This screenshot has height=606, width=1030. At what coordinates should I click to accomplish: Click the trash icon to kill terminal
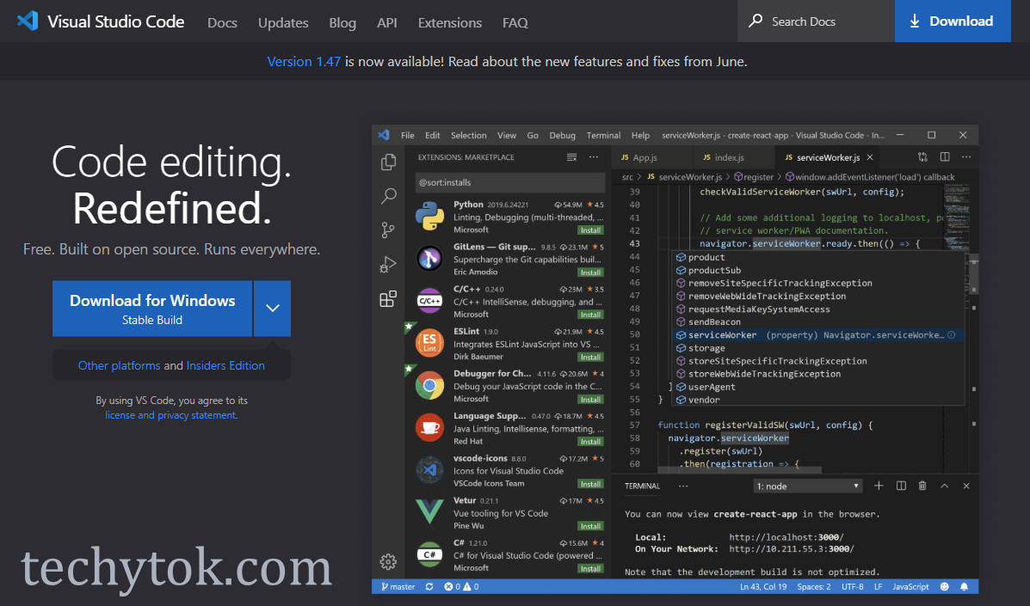tap(922, 486)
